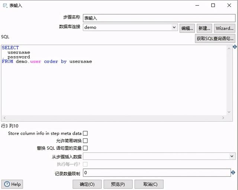
Task: Click variable diamond icon beside record limit field
Action: (233, 173)
